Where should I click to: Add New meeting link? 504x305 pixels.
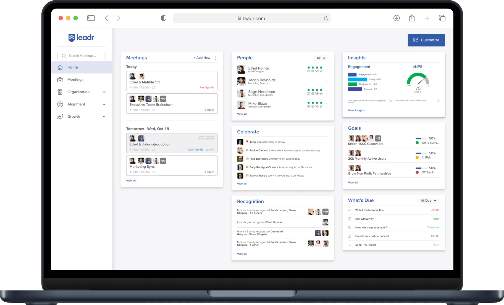202,58
